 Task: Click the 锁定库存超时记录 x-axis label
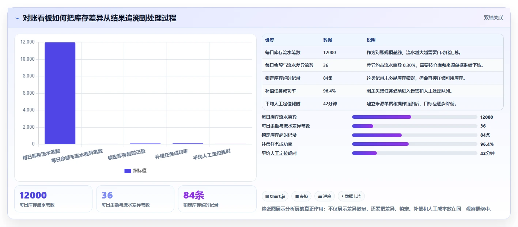click(127, 154)
